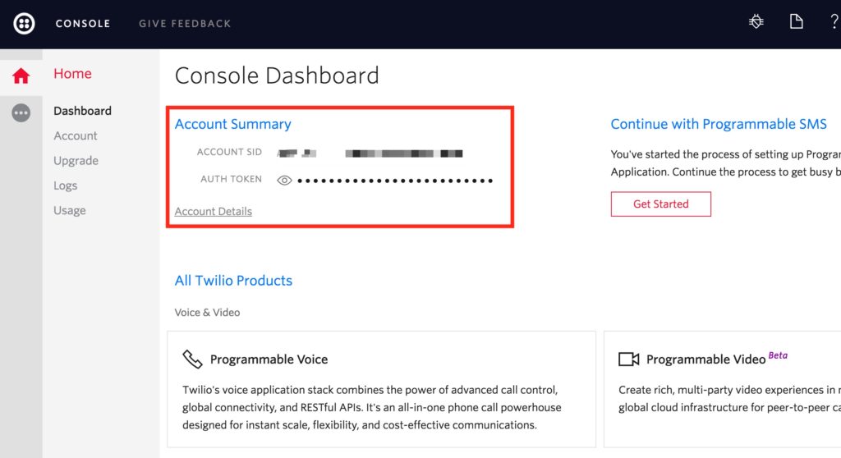Viewport: 841px width, 458px height.
Task: Click GIVE FEEDBACK in the top bar
Action: [x=185, y=24]
